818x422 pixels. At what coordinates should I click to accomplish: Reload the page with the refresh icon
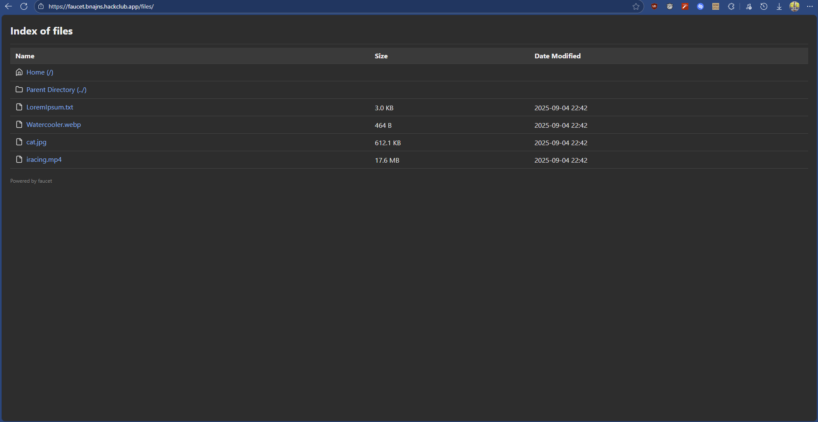pos(24,6)
